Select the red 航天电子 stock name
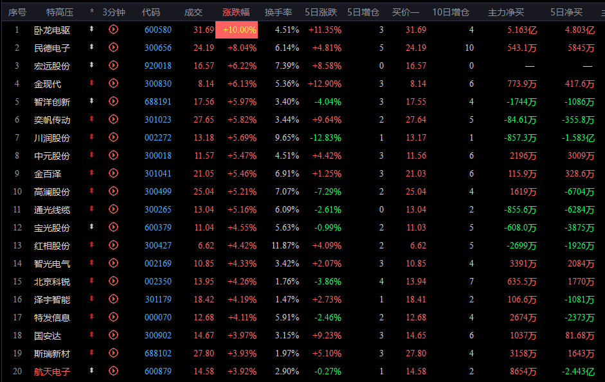 52,372
